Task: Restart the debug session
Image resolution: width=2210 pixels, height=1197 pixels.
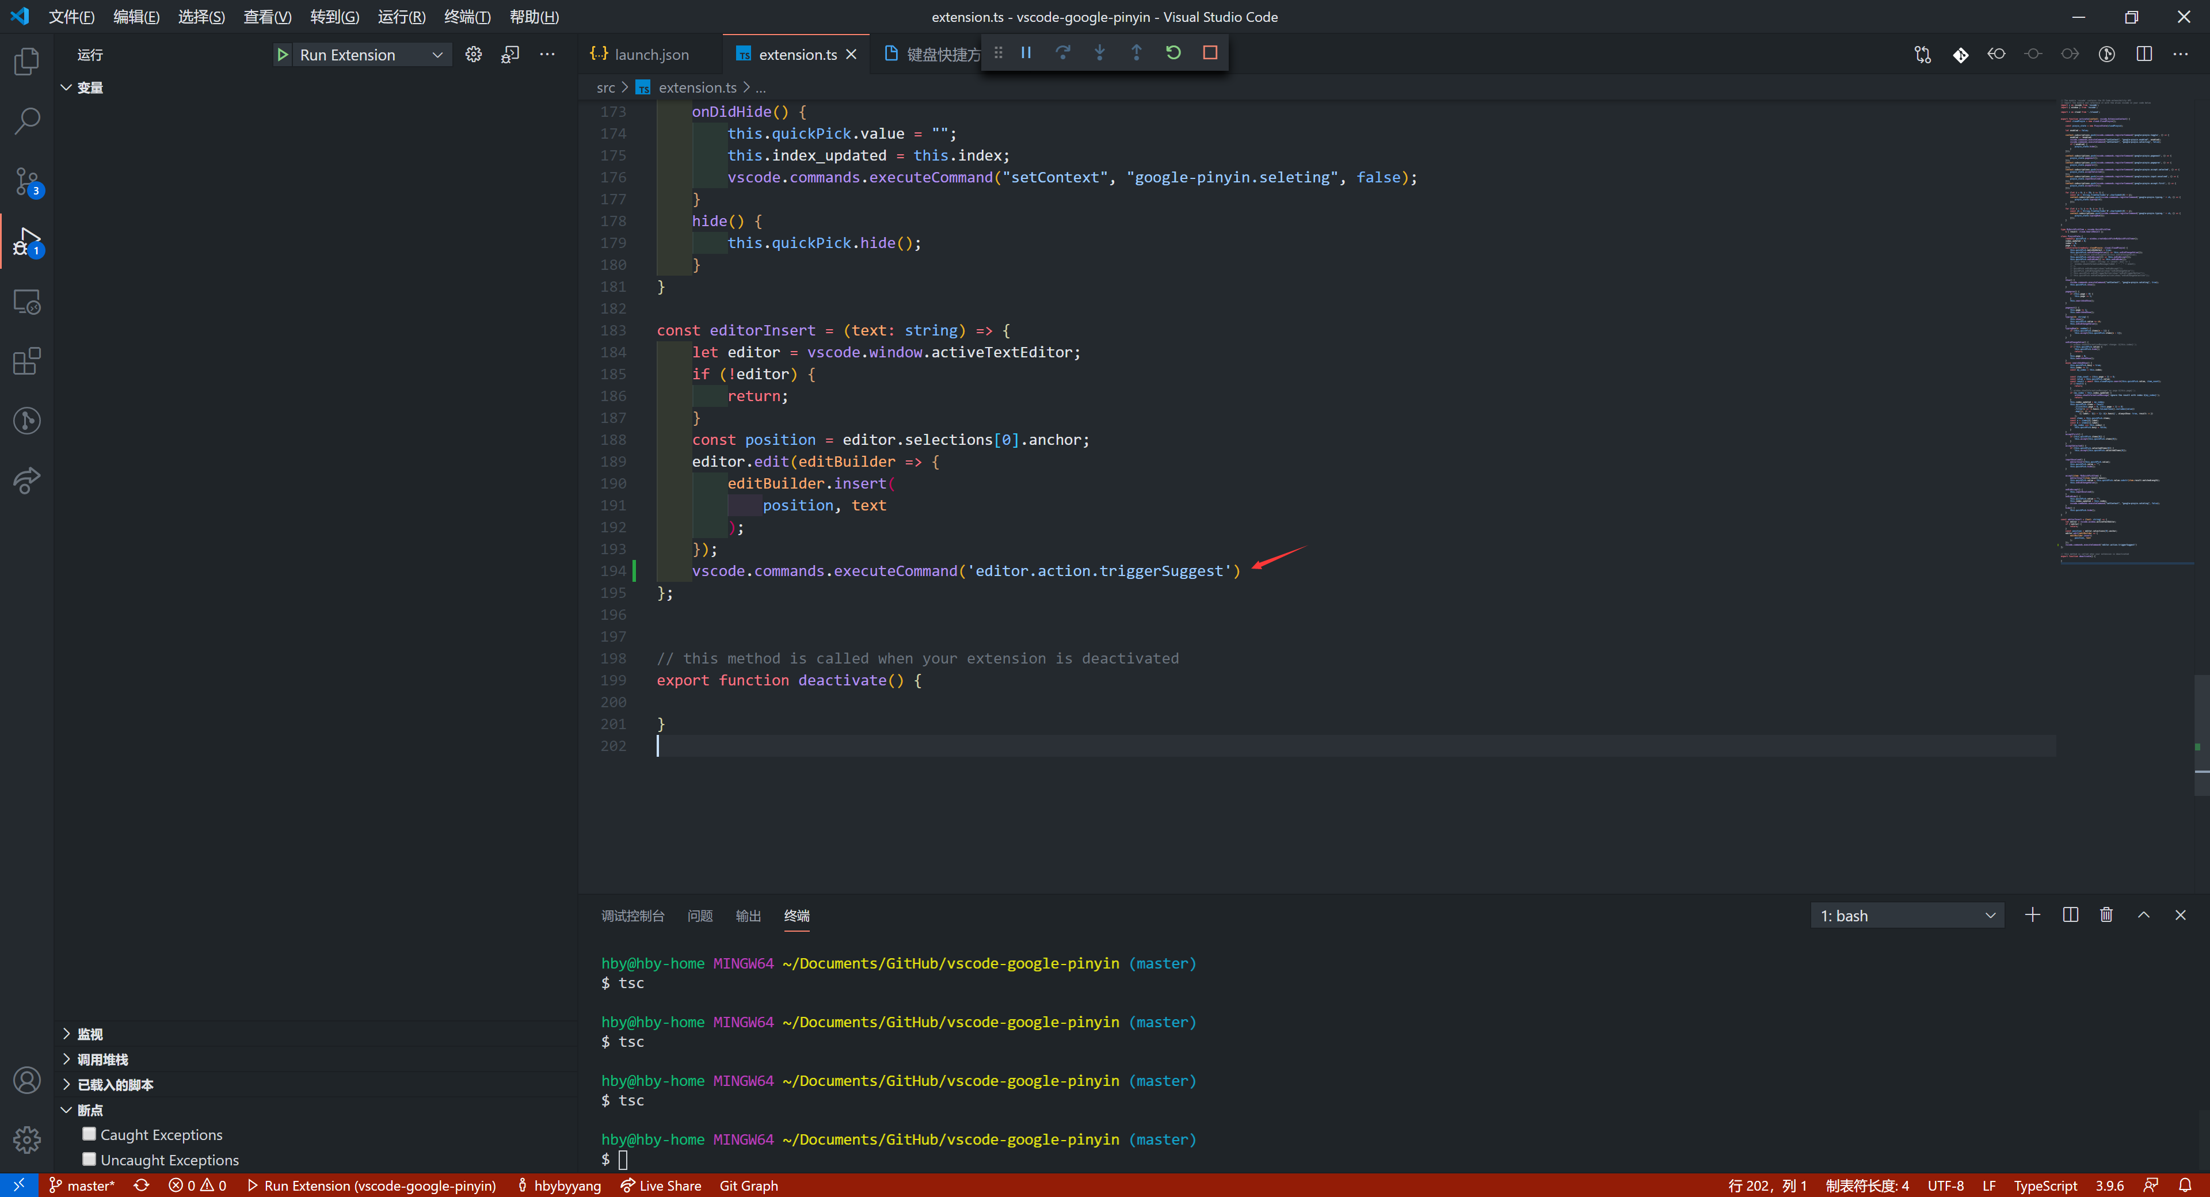Action: [x=1173, y=52]
